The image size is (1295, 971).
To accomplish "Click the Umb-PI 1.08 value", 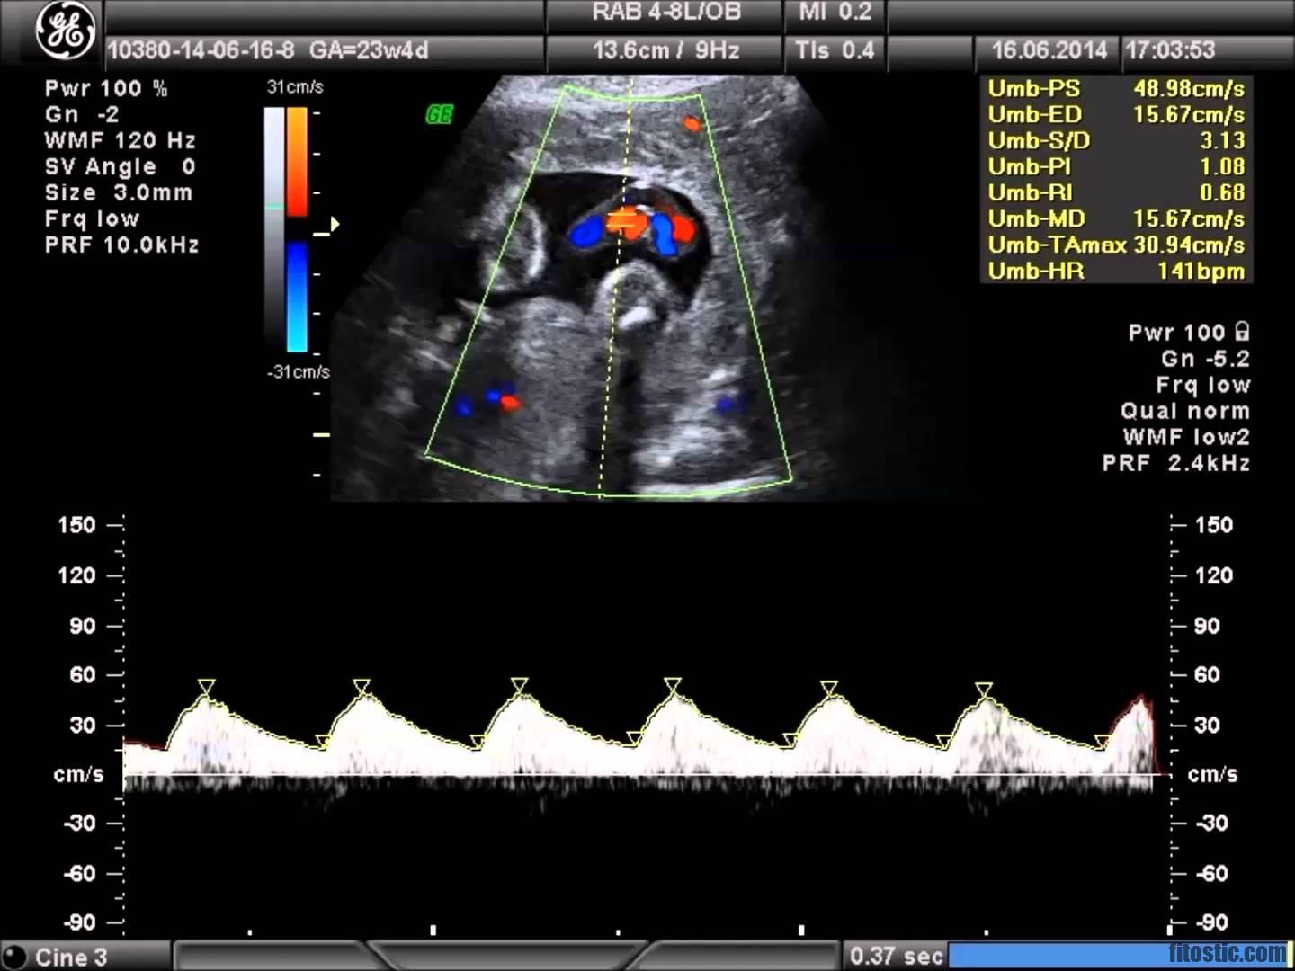I will pos(1116,167).
